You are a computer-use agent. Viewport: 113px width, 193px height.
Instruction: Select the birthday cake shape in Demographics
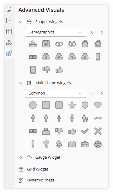coord(33,44)
